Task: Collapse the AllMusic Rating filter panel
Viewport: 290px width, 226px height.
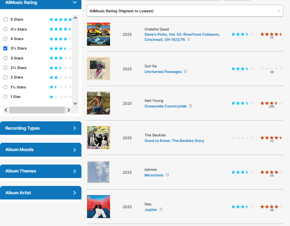Action: pyautogui.click(x=74, y=2)
